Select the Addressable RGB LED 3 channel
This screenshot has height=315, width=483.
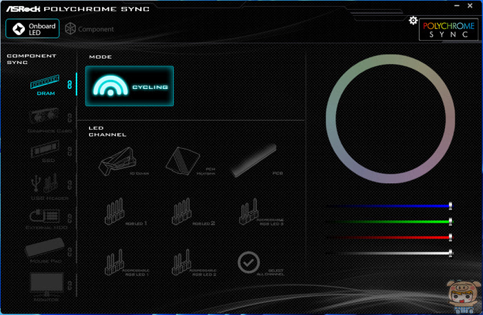click(x=261, y=212)
